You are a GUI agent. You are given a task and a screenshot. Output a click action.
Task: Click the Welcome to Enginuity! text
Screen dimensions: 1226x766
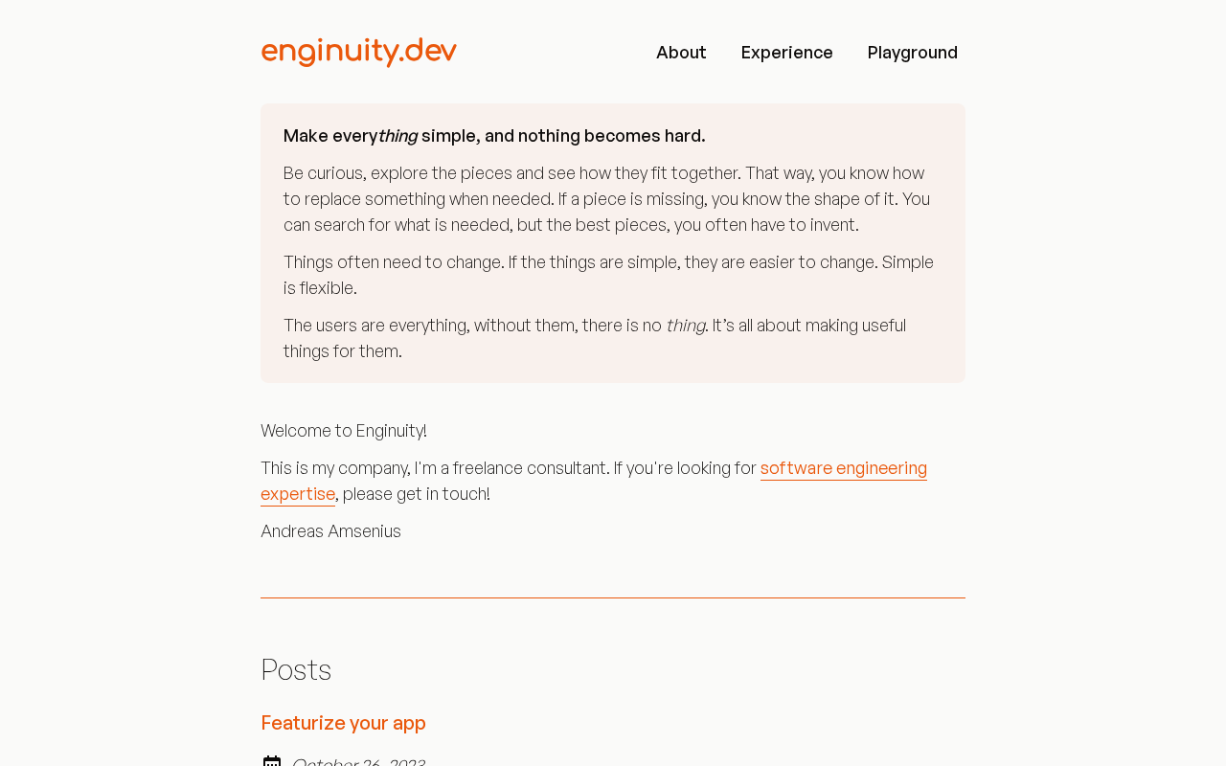(344, 431)
